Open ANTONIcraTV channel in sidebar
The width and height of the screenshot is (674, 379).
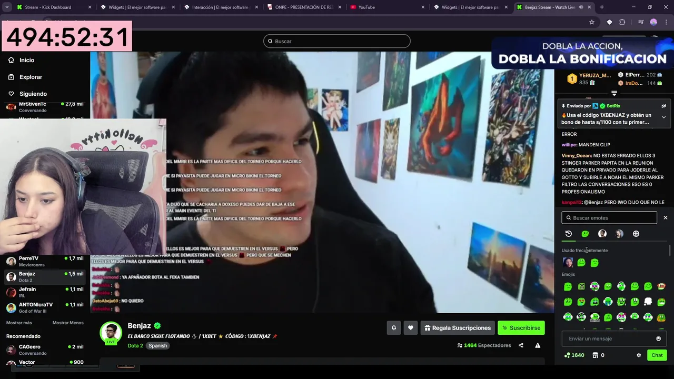tap(45, 307)
